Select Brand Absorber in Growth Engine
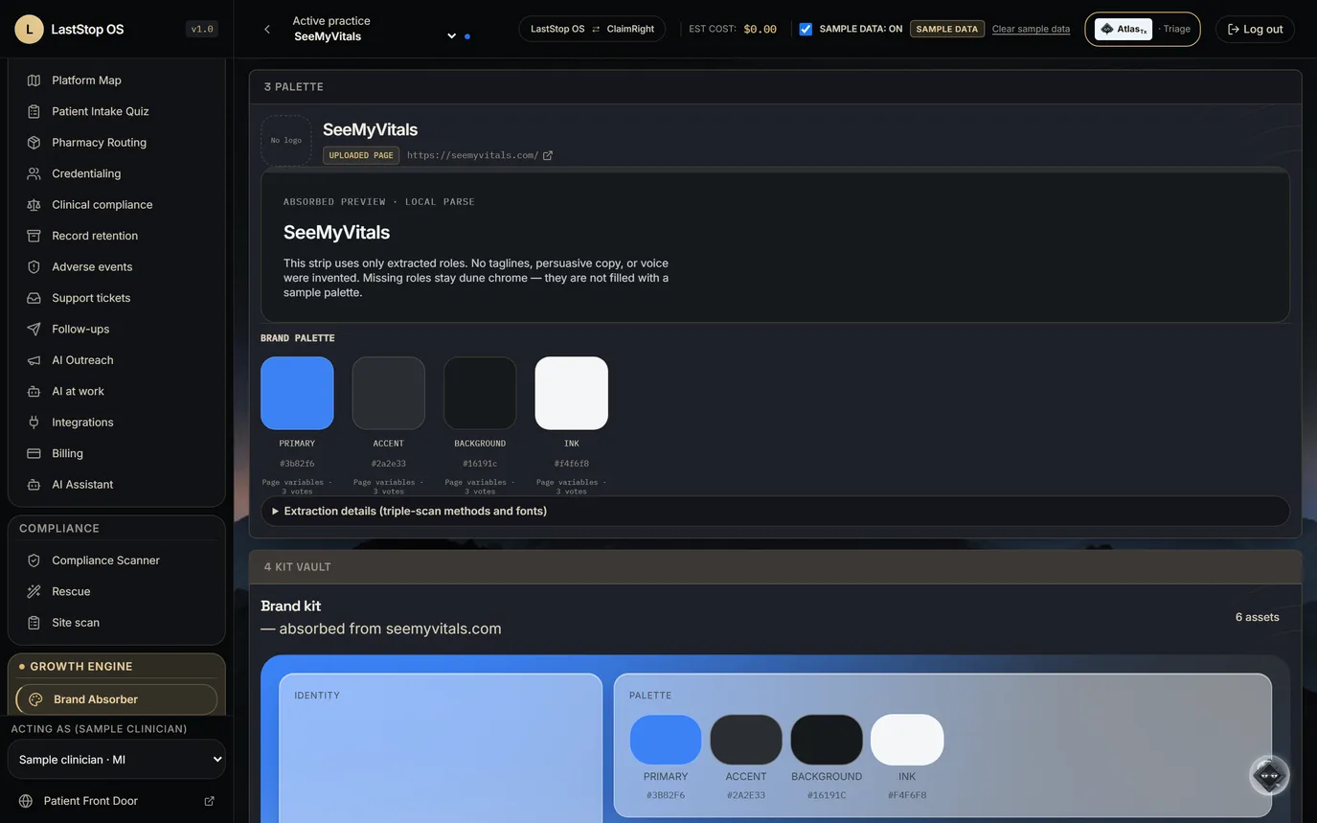This screenshot has height=823, width=1317. pos(117,699)
